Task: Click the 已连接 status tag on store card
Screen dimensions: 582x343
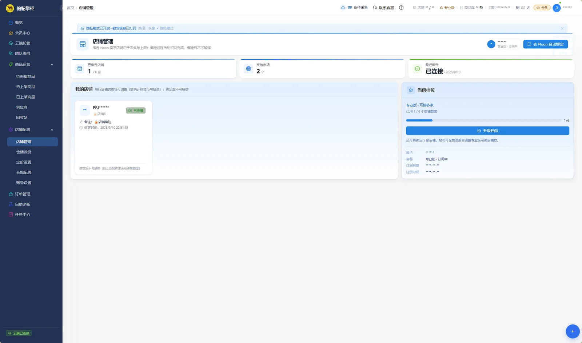Action: (x=136, y=110)
